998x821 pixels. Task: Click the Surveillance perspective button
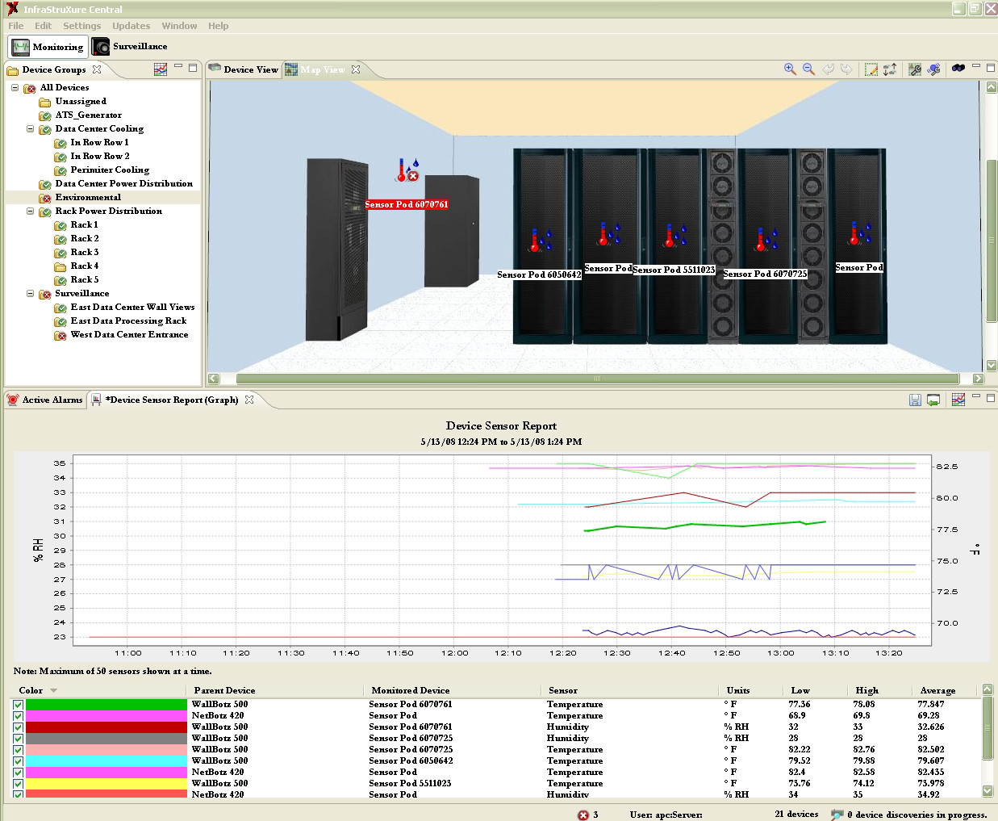(x=130, y=47)
